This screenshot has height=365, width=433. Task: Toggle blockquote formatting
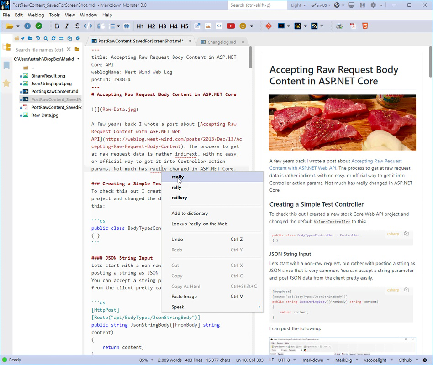tap(100, 26)
